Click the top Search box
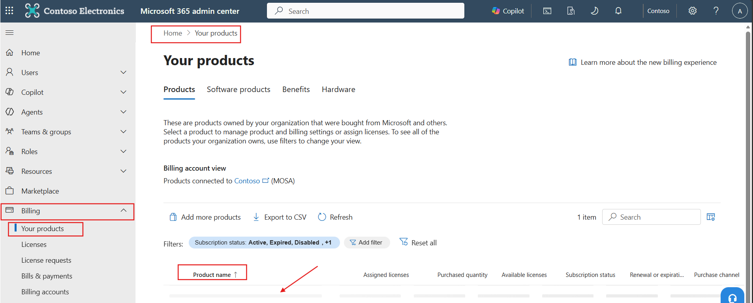Image resolution: width=753 pixels, height=303 pixels. coord(366,11)
